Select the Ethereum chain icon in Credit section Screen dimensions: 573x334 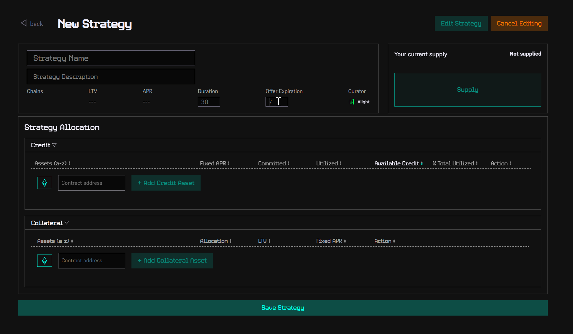(x=45, y=183)
